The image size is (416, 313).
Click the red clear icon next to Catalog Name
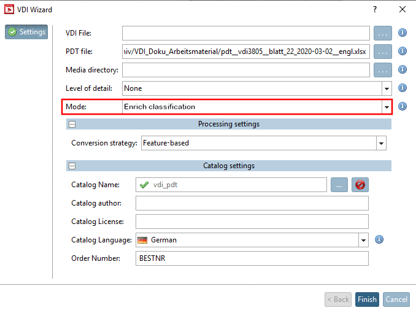(x=360, y=185)
